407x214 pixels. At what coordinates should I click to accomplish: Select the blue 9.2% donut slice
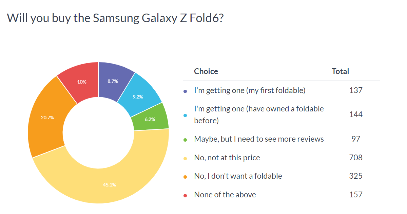[138, 96]
